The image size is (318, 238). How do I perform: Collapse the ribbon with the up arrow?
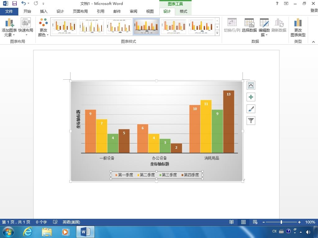click(x=313, y=42)
